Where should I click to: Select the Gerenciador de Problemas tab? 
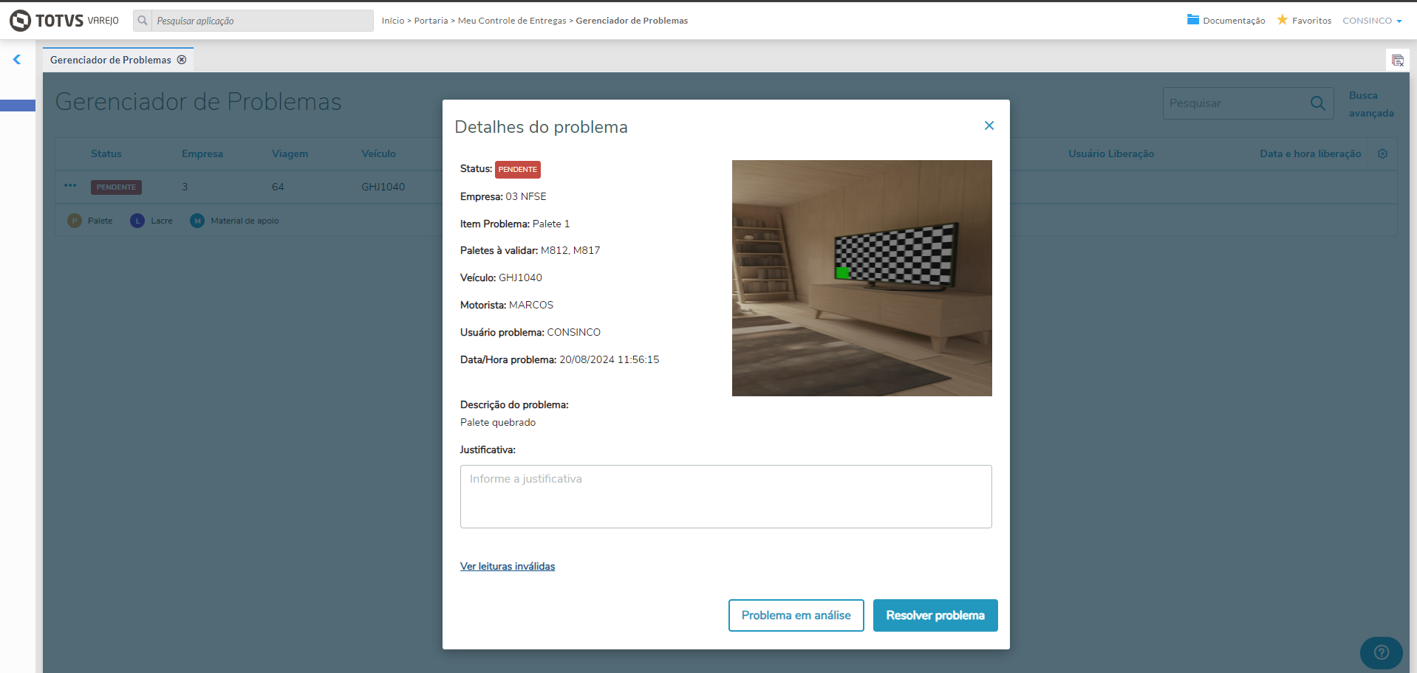(x=111, y=60)
